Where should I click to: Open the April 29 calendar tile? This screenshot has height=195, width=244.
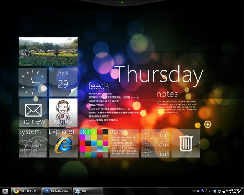point(63,82)
